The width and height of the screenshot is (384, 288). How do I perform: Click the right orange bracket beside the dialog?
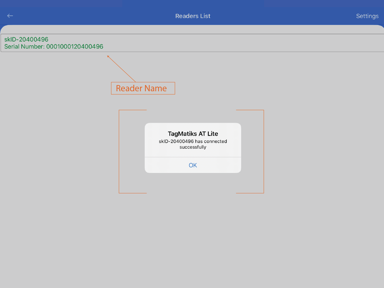(x=263, y=151)
